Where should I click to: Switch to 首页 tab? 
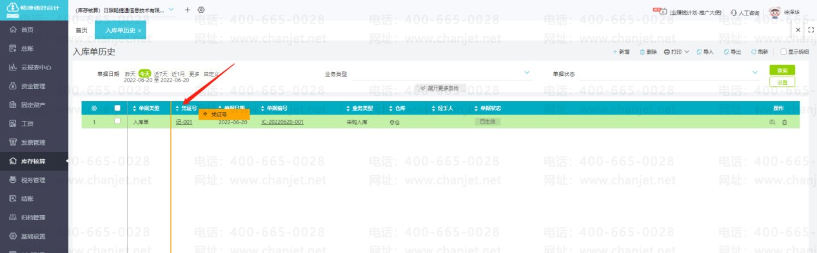tap(81, 30)
